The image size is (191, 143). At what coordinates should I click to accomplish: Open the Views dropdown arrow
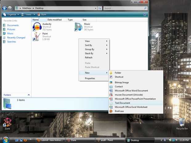click(34, 14)
